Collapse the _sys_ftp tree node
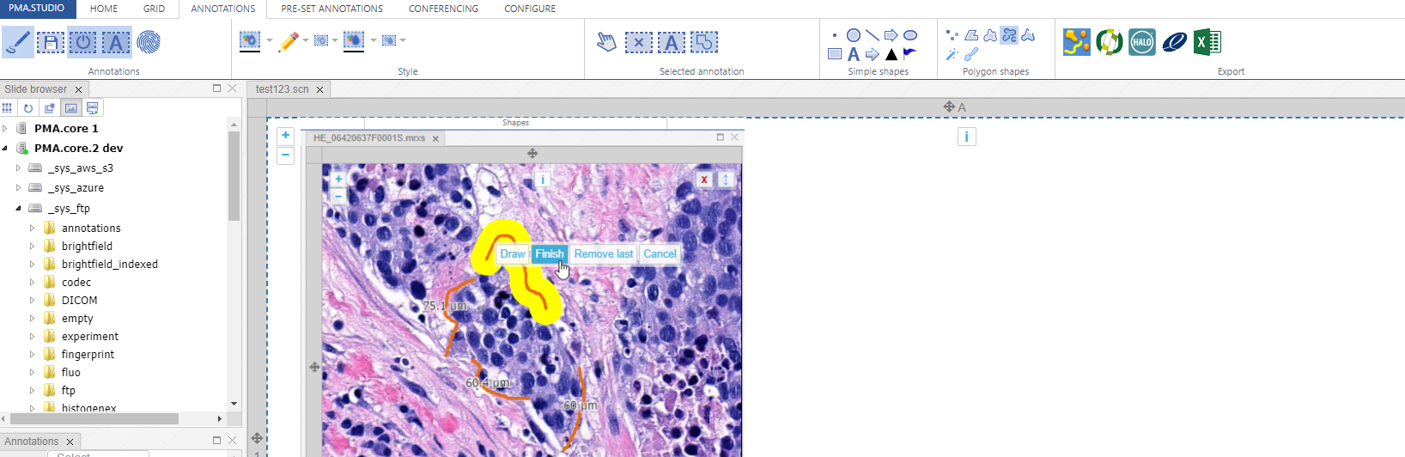 point(18,209)
